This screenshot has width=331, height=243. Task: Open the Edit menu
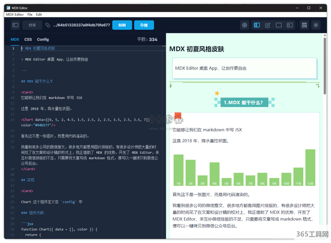[39, 14]
